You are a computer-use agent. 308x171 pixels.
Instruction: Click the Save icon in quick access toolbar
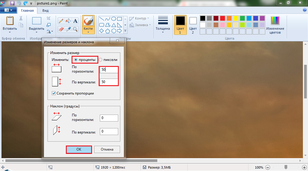[12, 3]
